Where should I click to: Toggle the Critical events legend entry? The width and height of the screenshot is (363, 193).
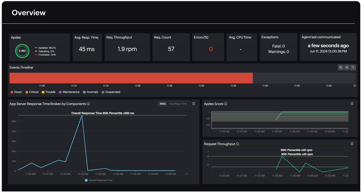point(32,92)
